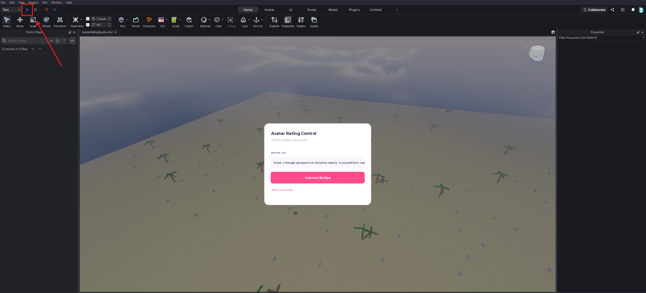Click the Connect Bridge button
Viewport: 646px width, 293px height.
[318, 178]
